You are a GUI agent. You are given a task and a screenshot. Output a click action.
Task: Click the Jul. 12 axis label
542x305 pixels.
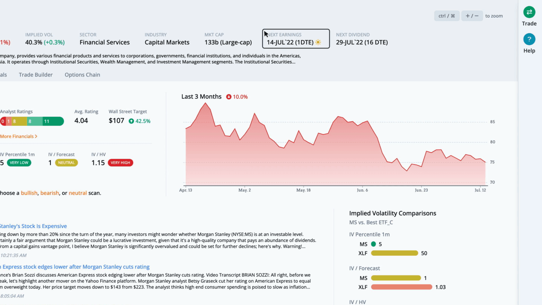480,190
